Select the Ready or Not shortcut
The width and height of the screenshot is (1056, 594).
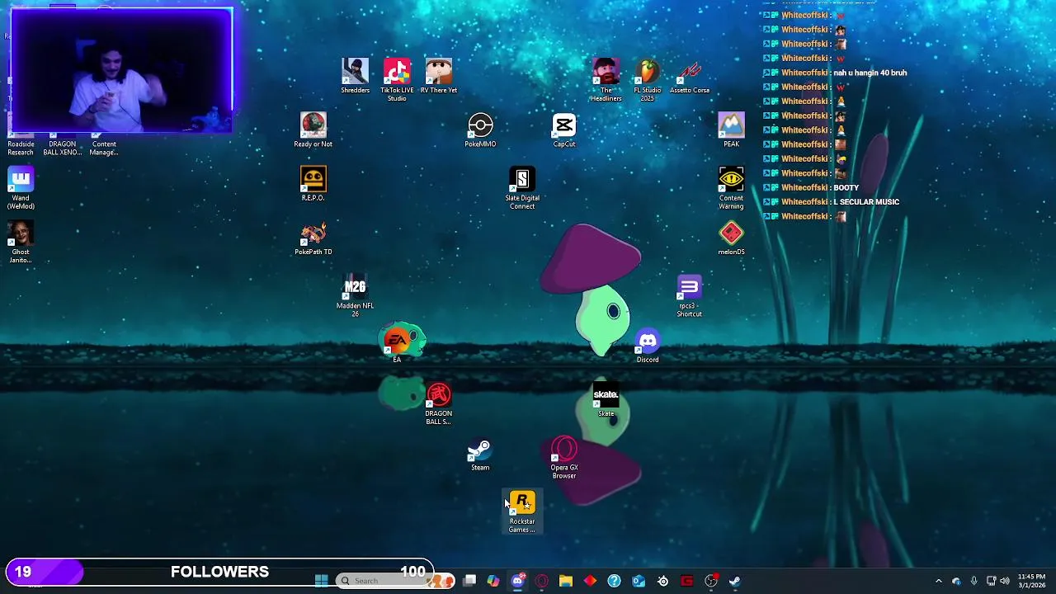coord(313,130)
